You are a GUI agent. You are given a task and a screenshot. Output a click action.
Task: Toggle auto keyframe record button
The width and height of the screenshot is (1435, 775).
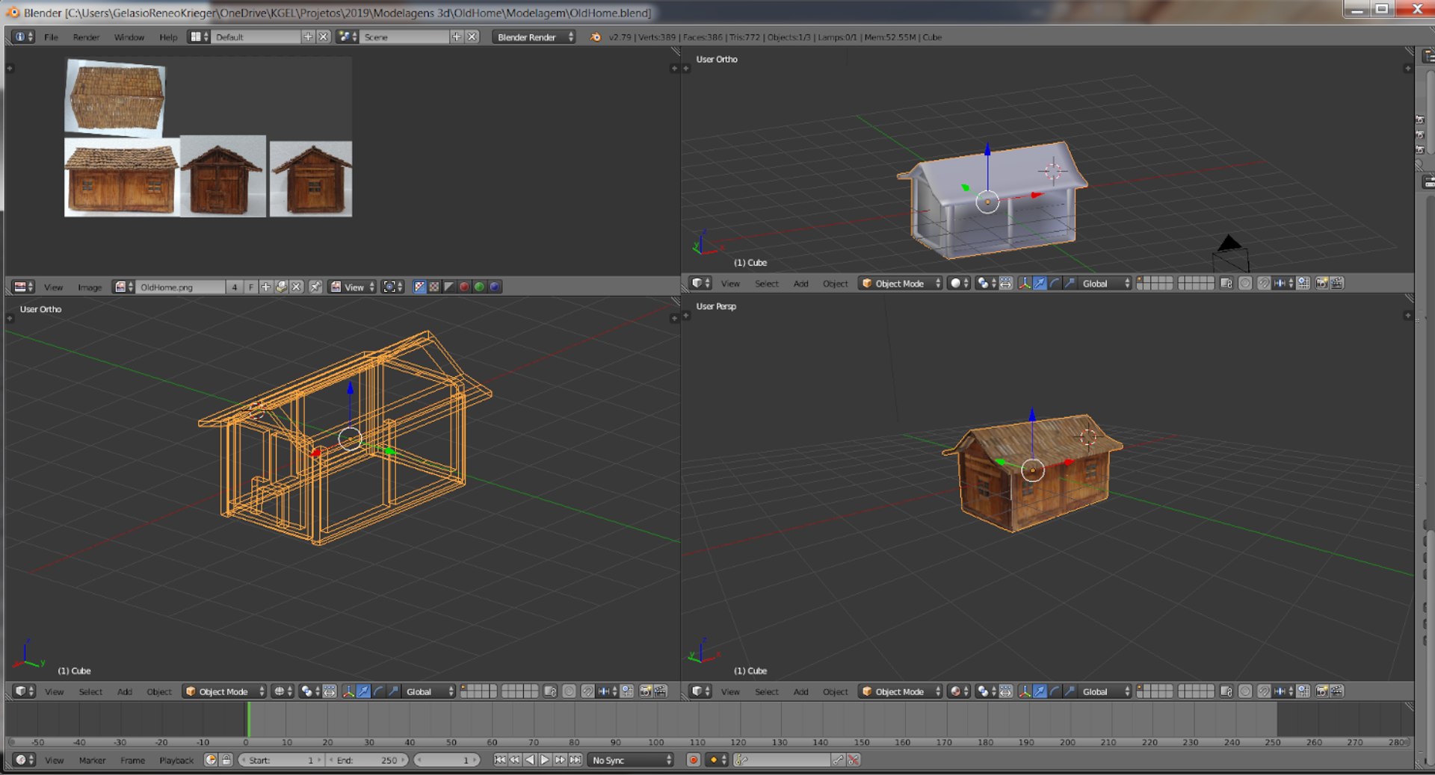click(694, 760)
